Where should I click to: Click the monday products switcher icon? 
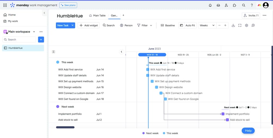(x=259, y=5)
